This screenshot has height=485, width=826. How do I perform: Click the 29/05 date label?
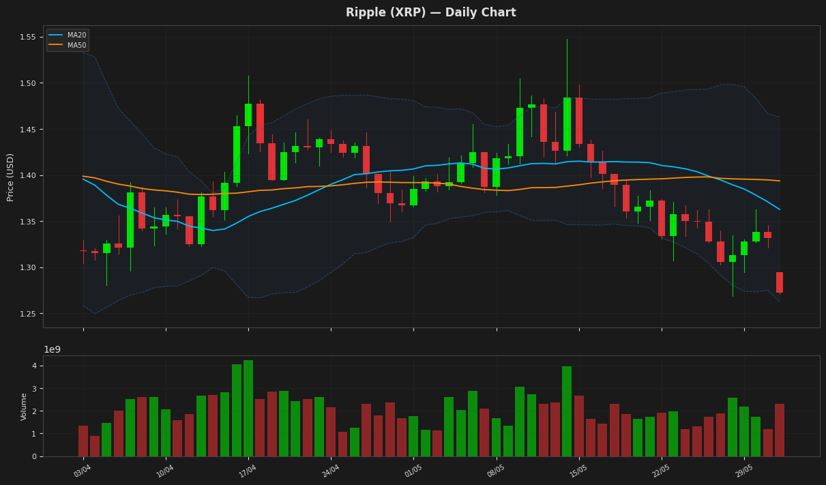tap(743, 471)
